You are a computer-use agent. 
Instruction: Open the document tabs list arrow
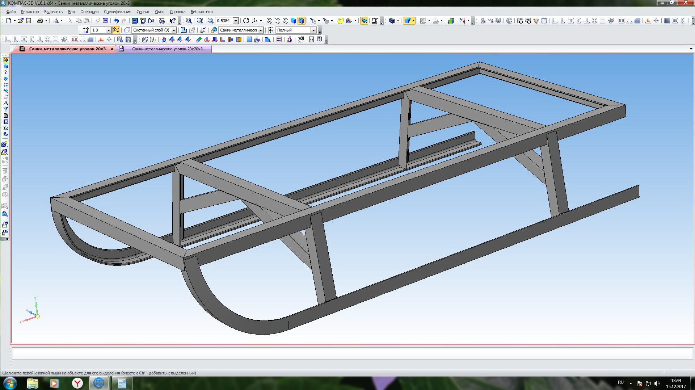(691, 49)
